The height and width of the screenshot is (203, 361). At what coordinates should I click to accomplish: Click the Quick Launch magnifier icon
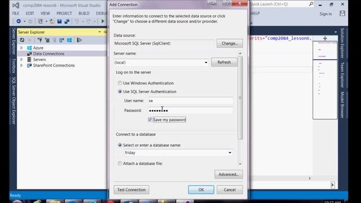[x=311, y=4]
